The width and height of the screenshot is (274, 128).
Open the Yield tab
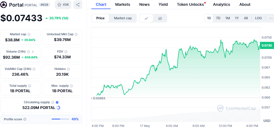click(x=163, y=4)
